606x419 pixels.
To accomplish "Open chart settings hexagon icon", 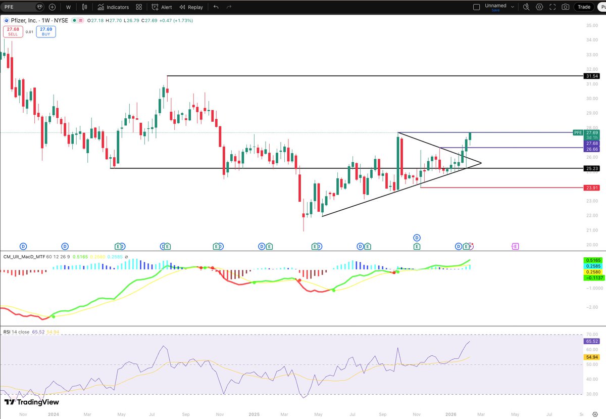I will tap(540, 7).
